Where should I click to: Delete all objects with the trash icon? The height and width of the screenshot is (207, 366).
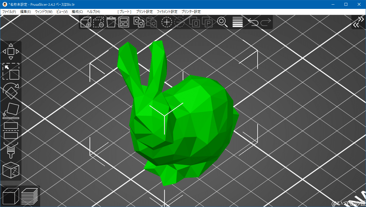coord(111,22)
